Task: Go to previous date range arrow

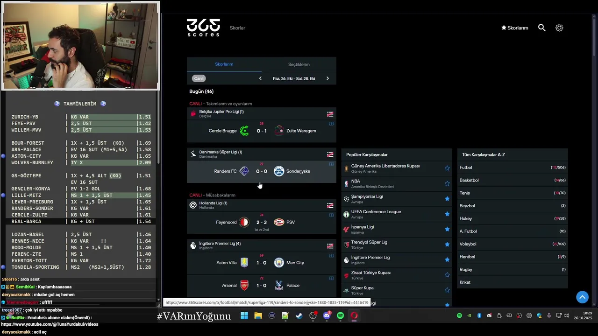Action: [260, 78]
